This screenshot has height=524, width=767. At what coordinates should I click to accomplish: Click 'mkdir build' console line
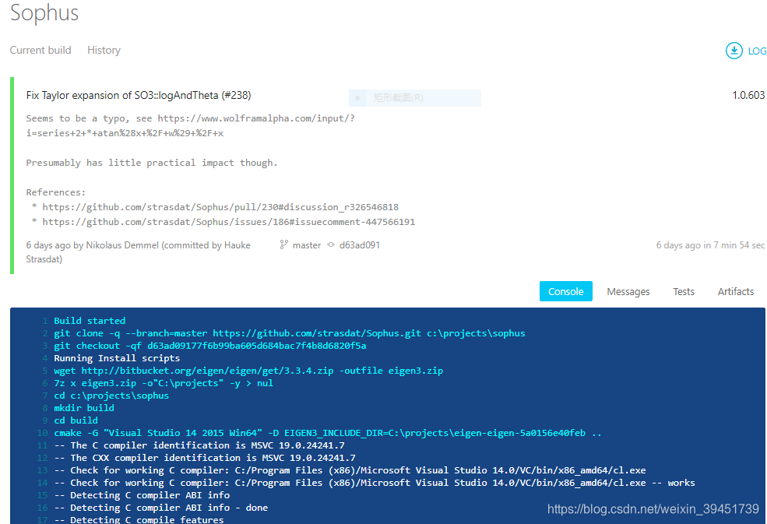pos(84,408)
